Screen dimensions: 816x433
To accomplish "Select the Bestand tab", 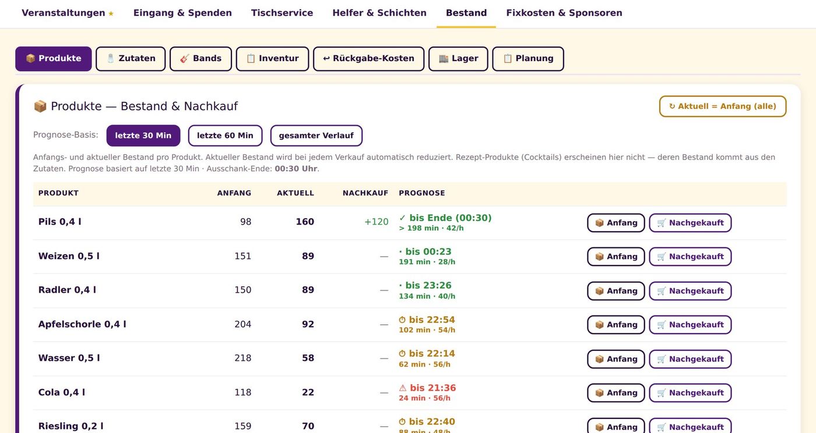I will click(x=466, y=13).
